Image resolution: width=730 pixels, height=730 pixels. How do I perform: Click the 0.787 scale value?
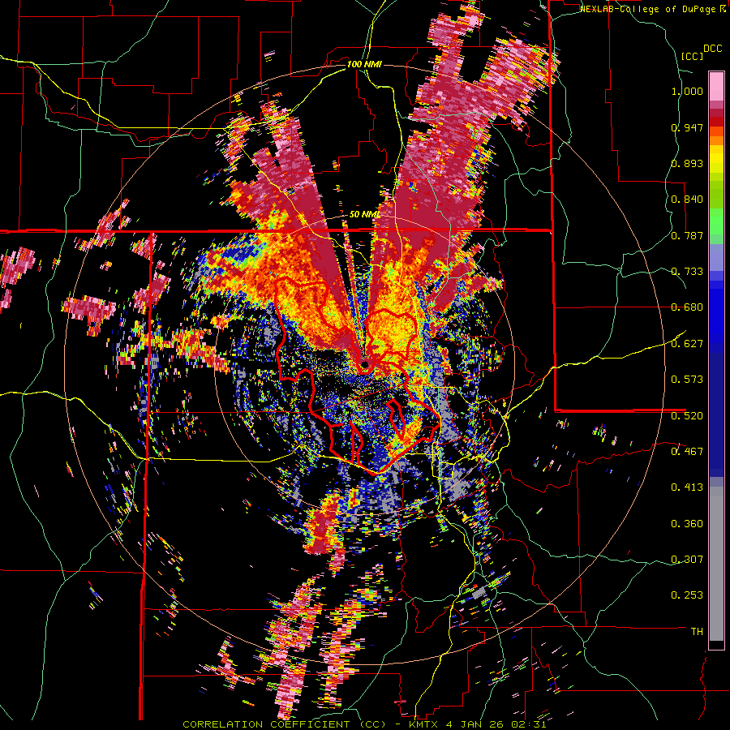(687, 235)
